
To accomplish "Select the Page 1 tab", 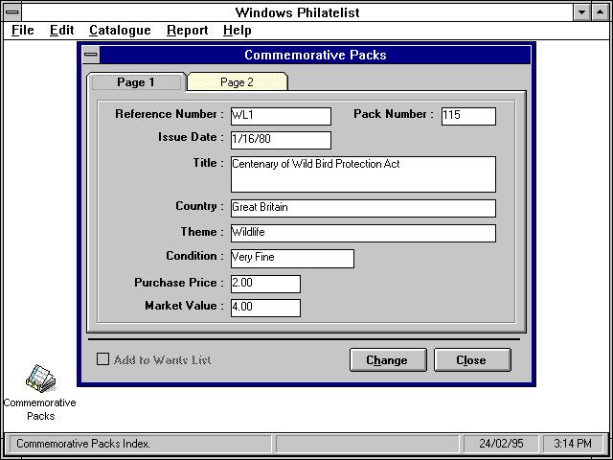I will (135, 82).
